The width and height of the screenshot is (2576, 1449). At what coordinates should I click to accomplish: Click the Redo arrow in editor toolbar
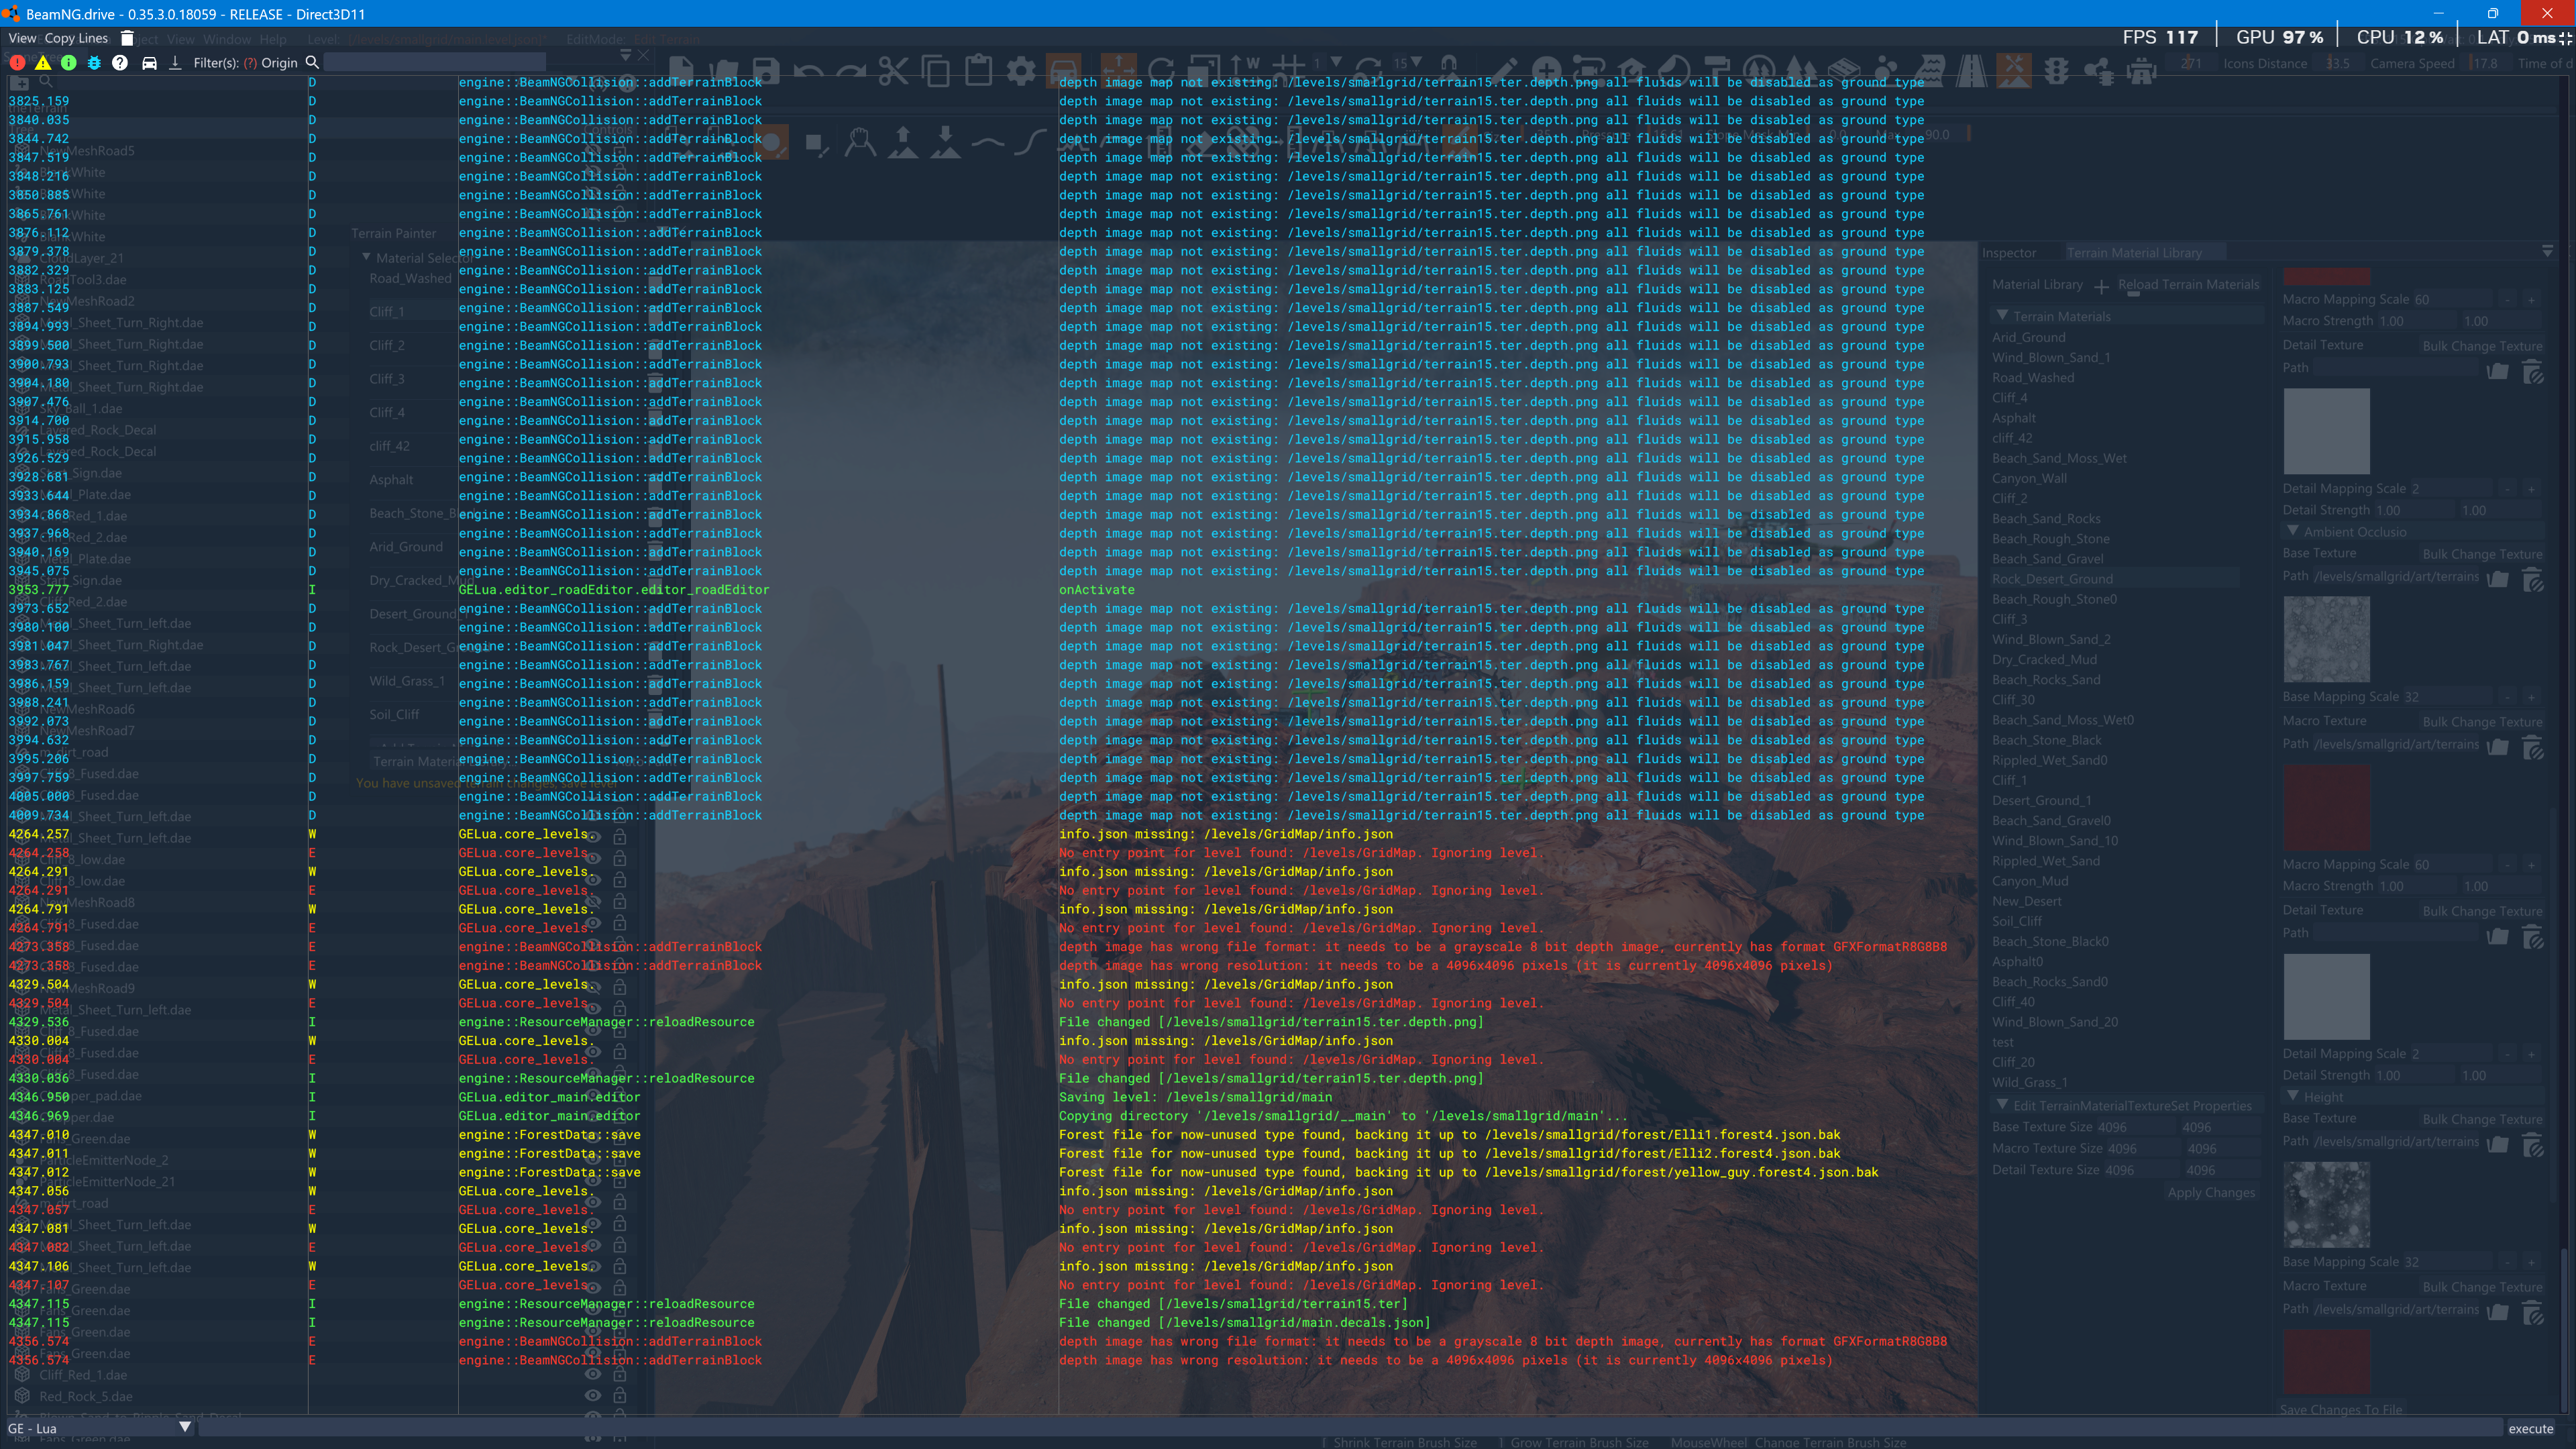(850, 70)
